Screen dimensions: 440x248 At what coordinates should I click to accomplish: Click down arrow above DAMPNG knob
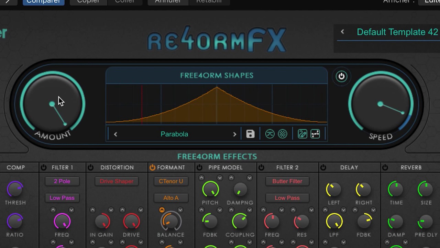coord(250,178)
